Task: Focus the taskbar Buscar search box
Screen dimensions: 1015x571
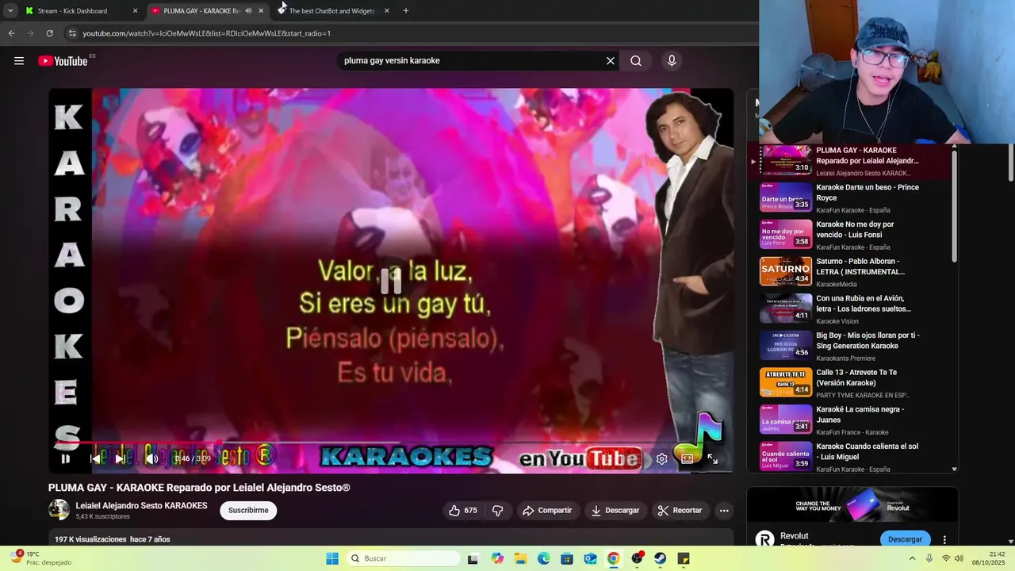Action: click(x=402, y=558)
